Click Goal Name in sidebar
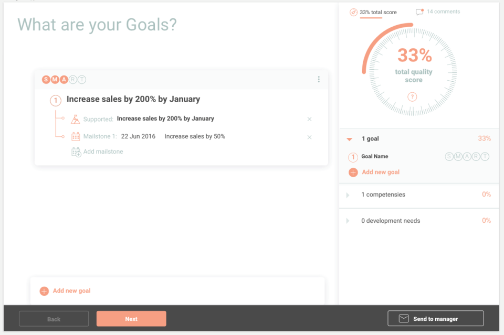504x335 pixels. coord(374,156)
